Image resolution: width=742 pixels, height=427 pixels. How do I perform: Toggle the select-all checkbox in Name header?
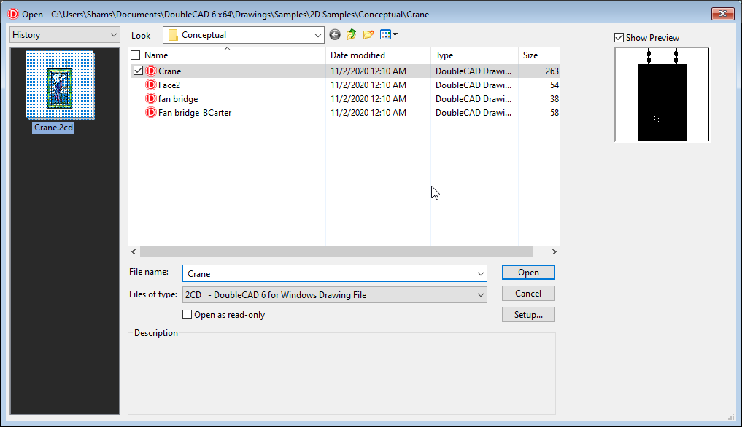[x=135, y=55]
